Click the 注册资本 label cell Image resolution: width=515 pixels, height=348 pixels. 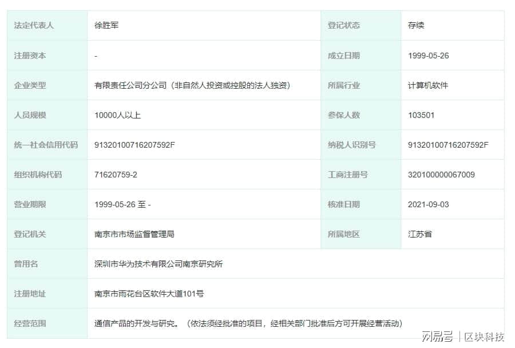click(x=47, y=55)
